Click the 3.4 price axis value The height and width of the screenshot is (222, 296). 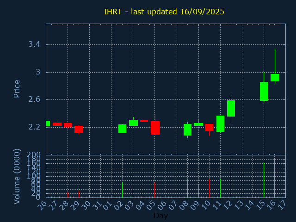click(34, 44)
